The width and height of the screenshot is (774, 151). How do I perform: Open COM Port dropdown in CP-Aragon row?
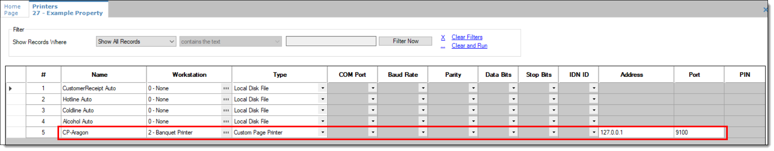(x=373, y=133)
